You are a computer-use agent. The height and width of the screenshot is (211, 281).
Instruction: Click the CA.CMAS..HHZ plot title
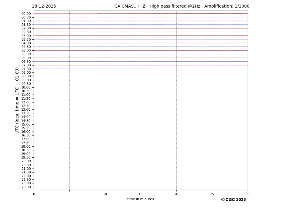(182, 6)
